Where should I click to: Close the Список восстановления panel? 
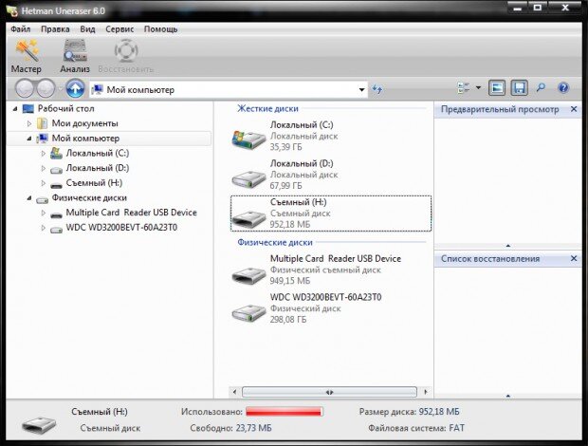click(x=574, y=258)
